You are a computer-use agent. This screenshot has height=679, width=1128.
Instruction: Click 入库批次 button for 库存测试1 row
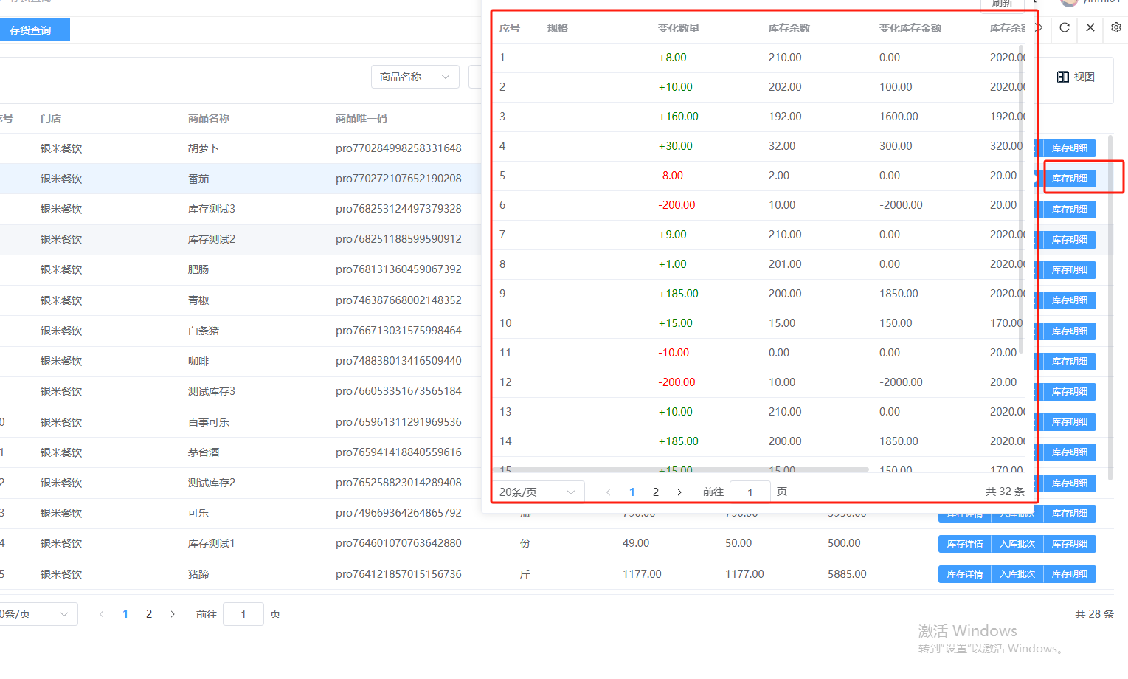pos(1017,544)
